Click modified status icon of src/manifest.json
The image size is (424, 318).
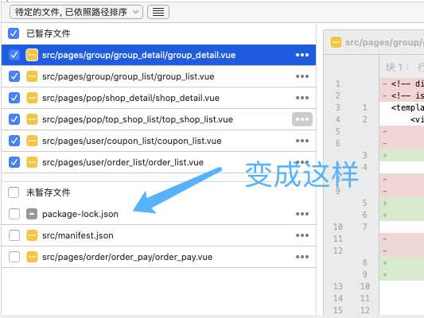click(32, 235)
